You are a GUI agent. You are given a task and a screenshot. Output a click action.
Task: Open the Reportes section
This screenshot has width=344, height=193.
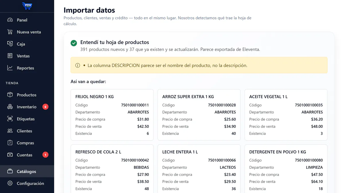pos(26,68)
